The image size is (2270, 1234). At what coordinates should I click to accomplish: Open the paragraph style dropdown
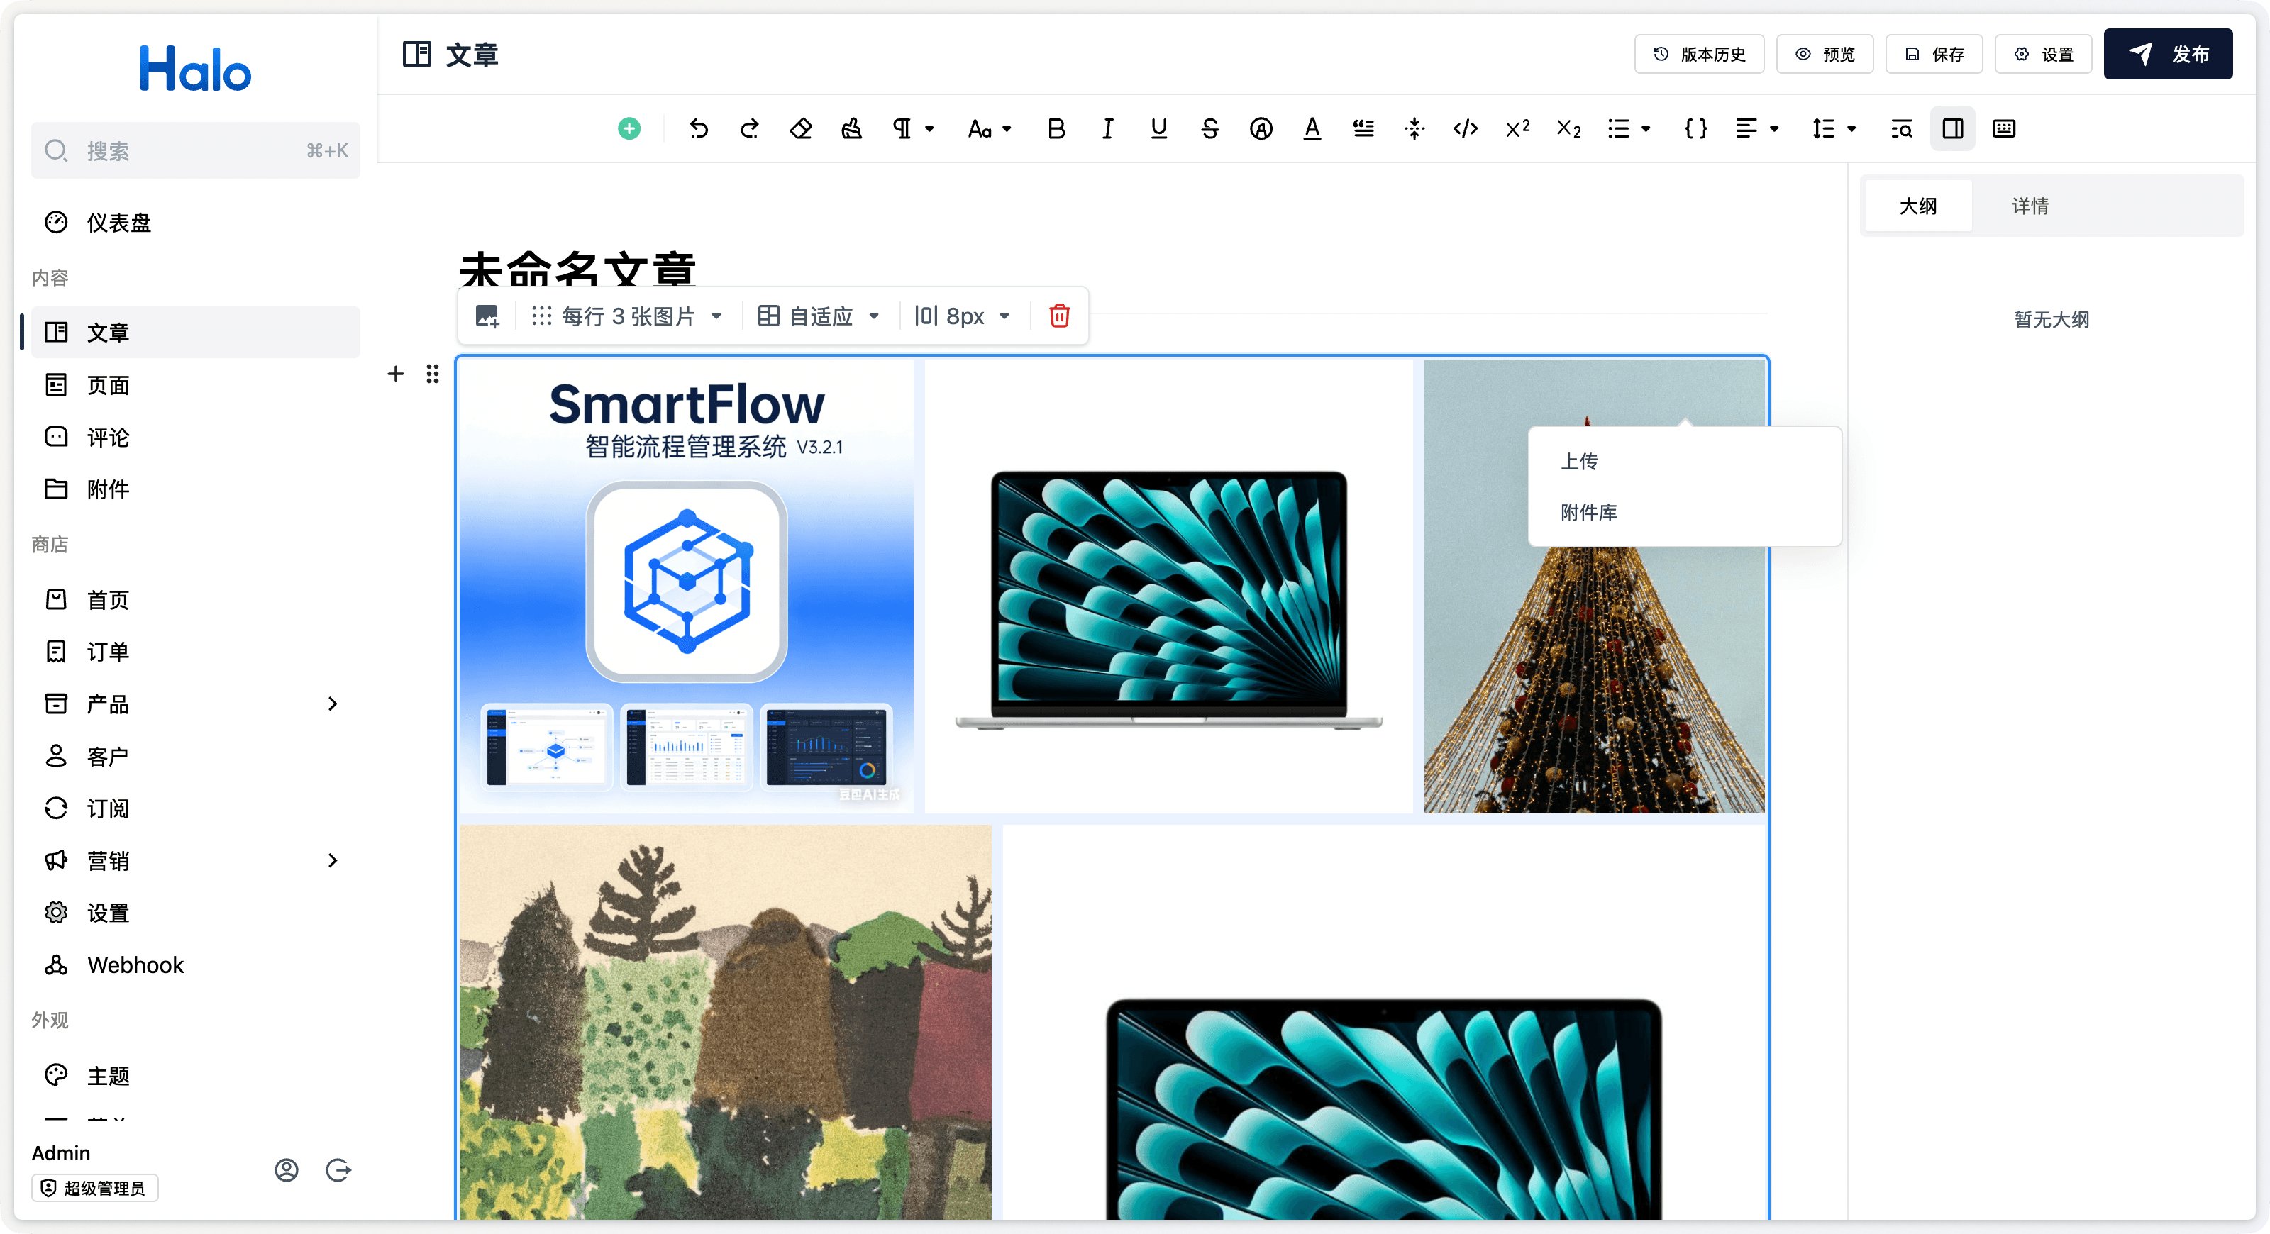(912, 128)
